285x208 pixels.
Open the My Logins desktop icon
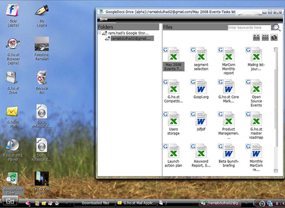42,15
